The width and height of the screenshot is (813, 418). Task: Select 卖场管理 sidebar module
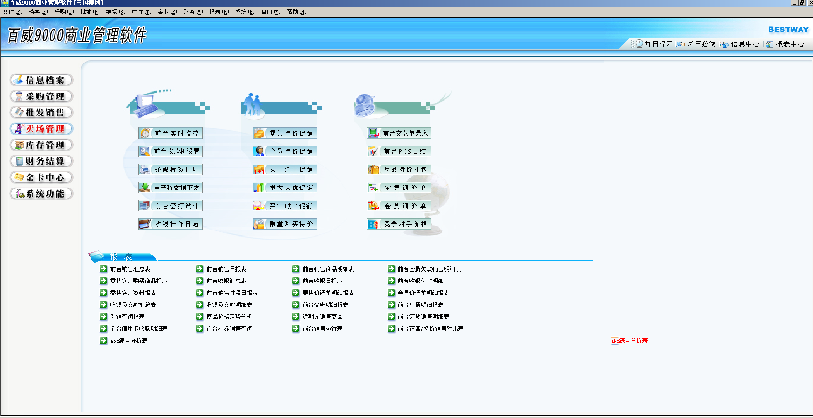[42, 129]
